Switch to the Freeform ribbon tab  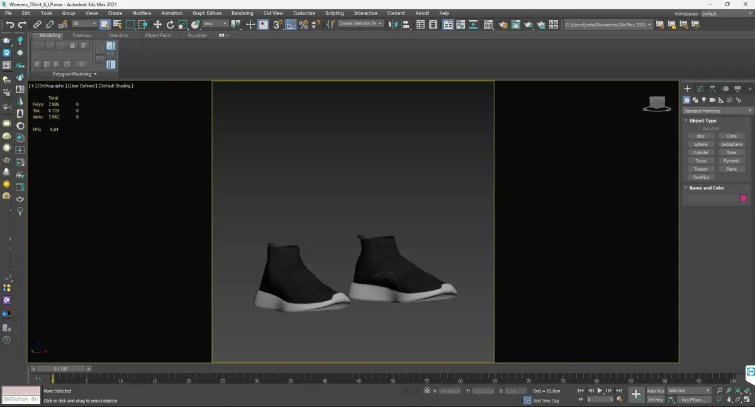point(82,35)
